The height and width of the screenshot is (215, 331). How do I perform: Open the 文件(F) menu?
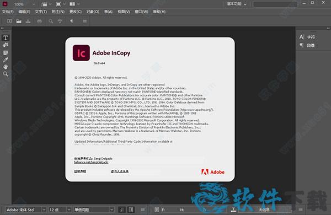click(8, 12)
